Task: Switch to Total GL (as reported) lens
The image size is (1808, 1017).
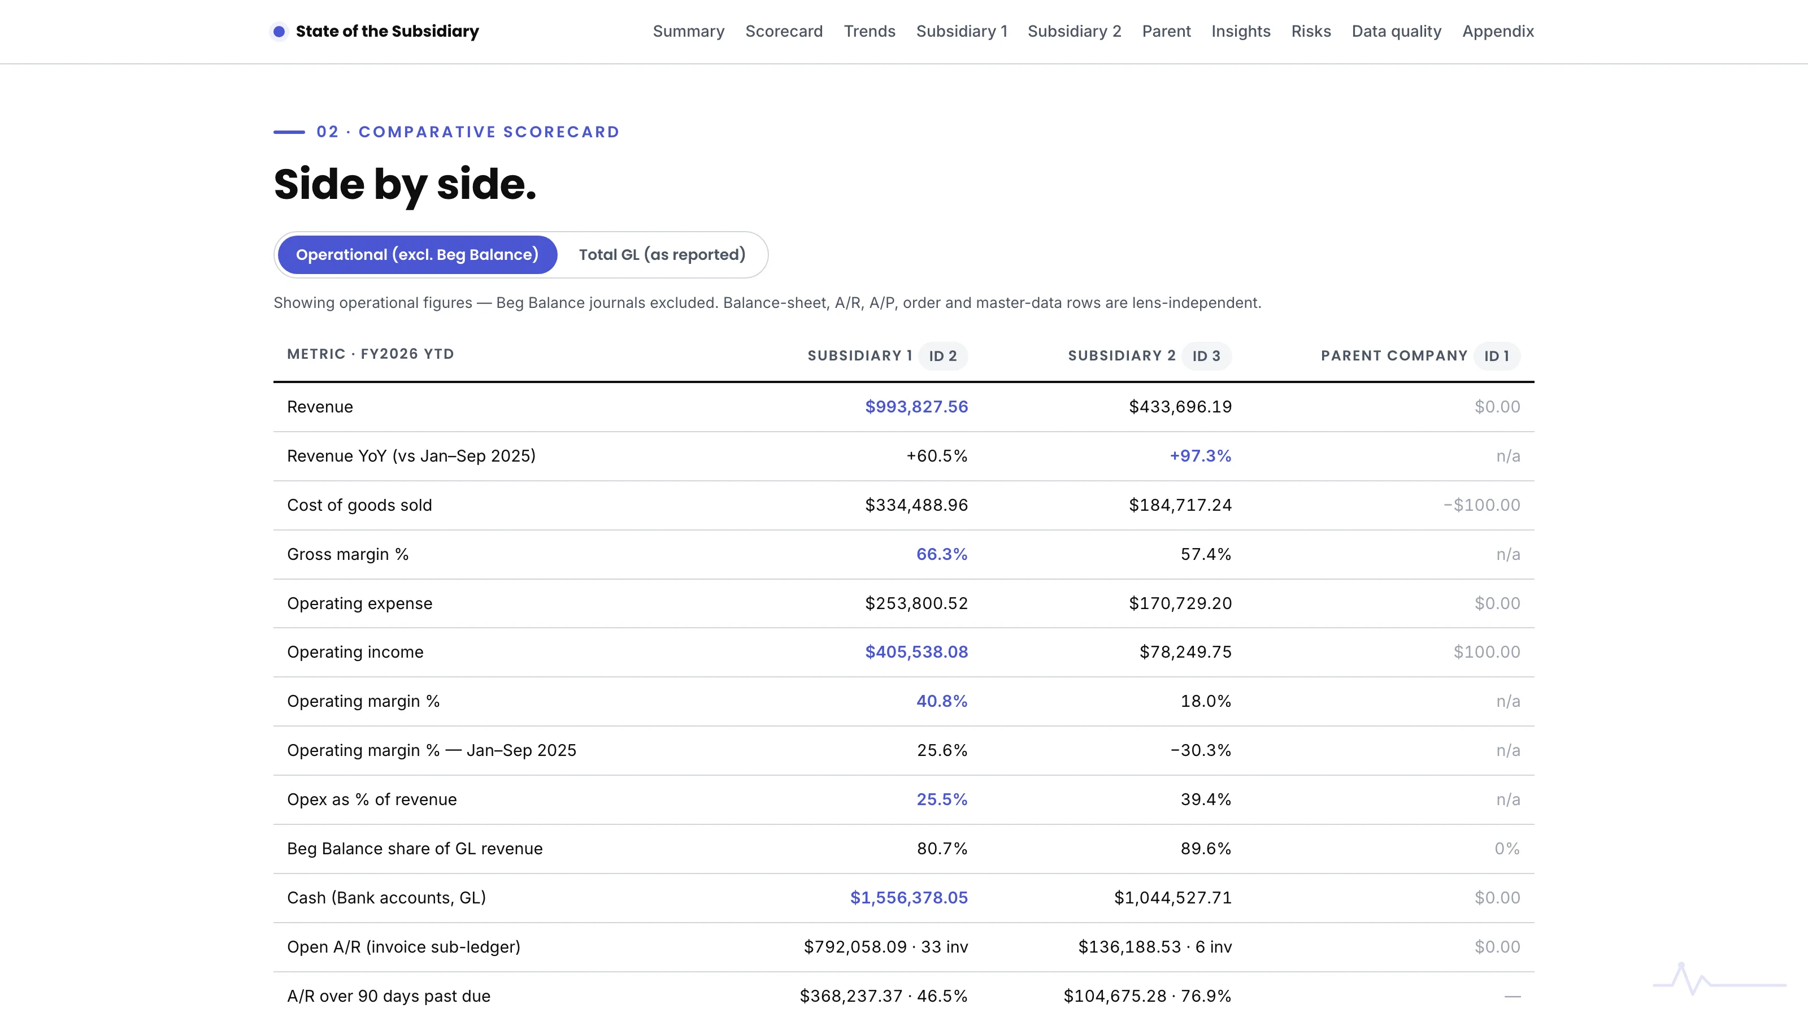Action: click(662, 255)
